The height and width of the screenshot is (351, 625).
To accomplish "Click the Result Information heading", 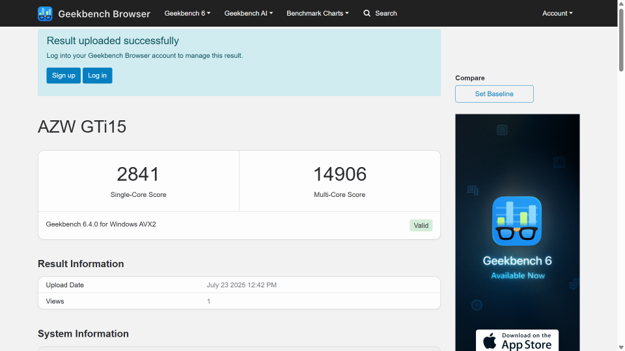I will 81,264.
